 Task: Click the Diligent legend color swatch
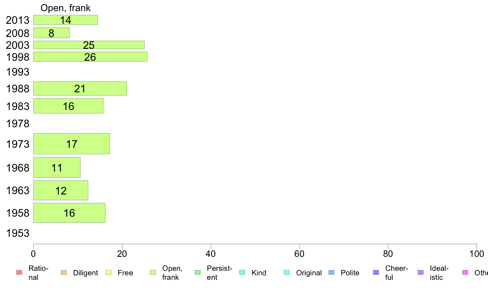[64, 272]
